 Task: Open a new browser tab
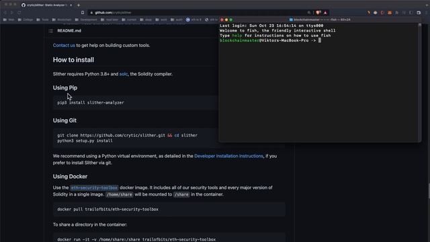coord(79,5)
